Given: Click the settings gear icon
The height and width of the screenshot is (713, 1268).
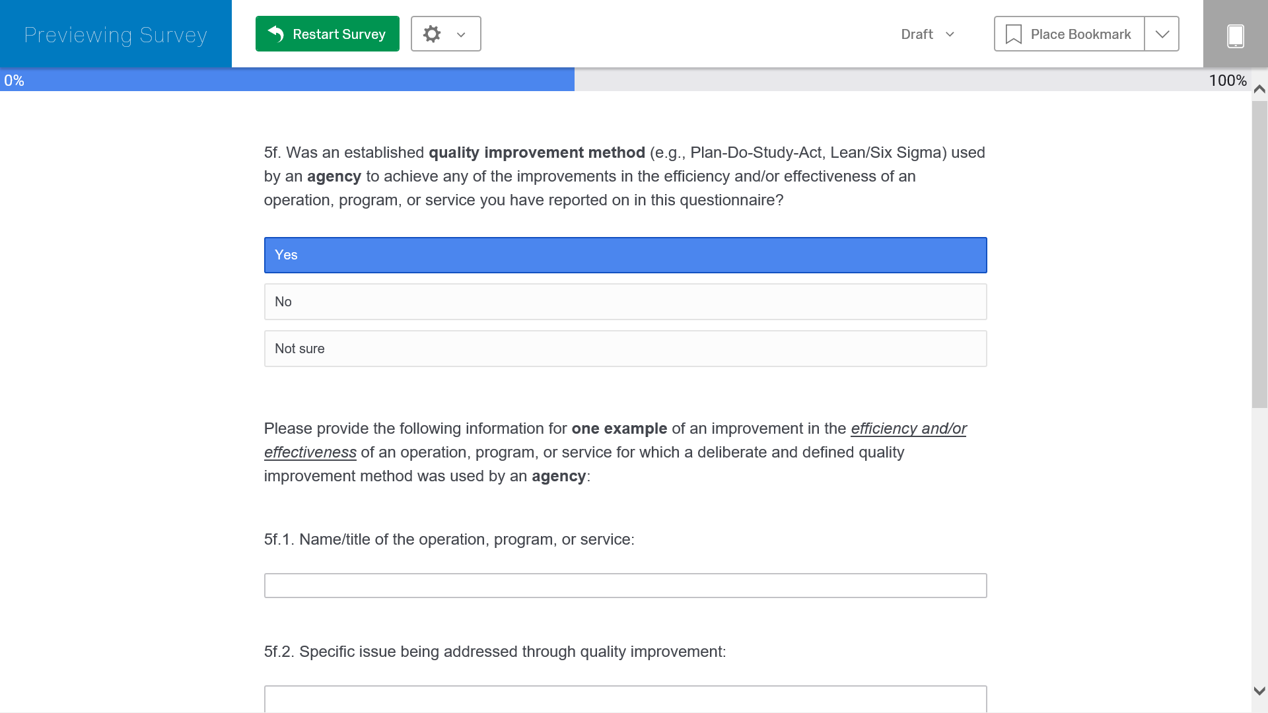Looking at the screenshot, I should [432, 34].
